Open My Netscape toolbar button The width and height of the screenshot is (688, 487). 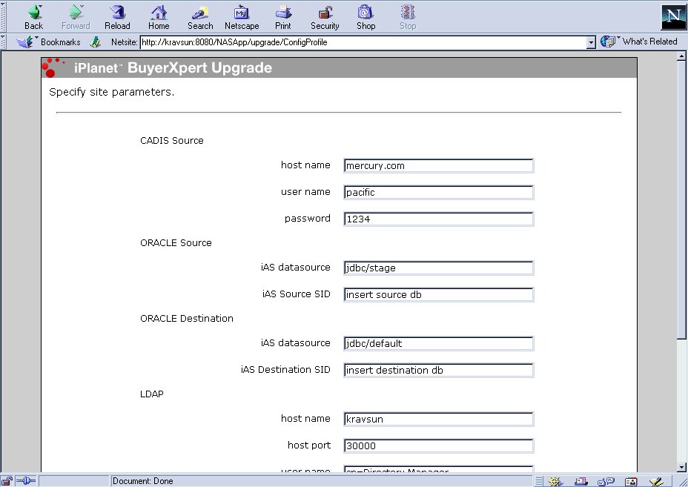[x=242, y=18]
